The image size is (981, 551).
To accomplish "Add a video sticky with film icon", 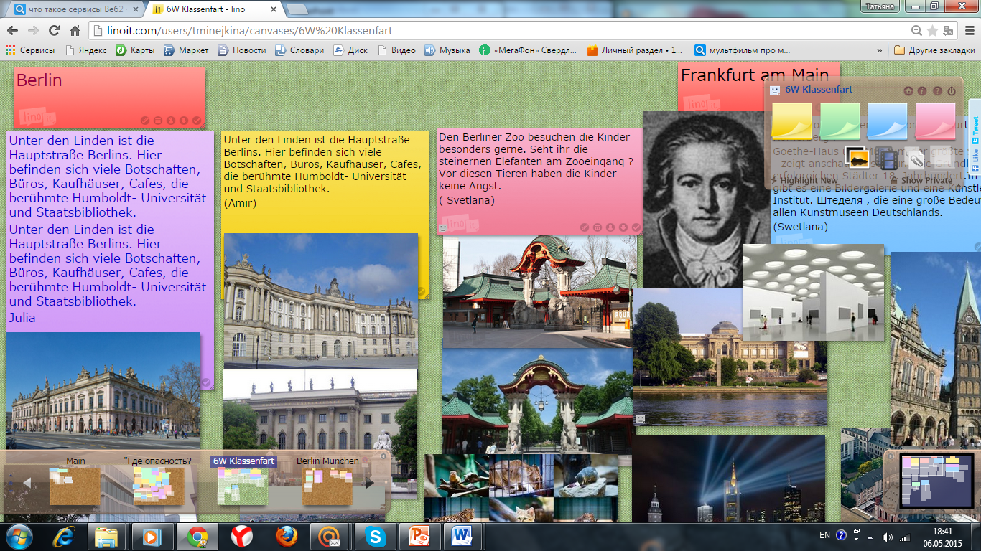I will (x=888, y=158).
